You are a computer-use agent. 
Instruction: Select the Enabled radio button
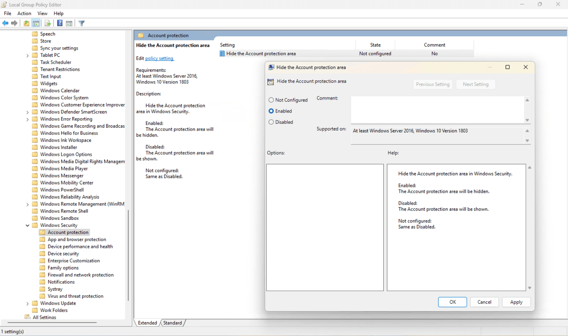pyautogui.click(x=271, y=111)
